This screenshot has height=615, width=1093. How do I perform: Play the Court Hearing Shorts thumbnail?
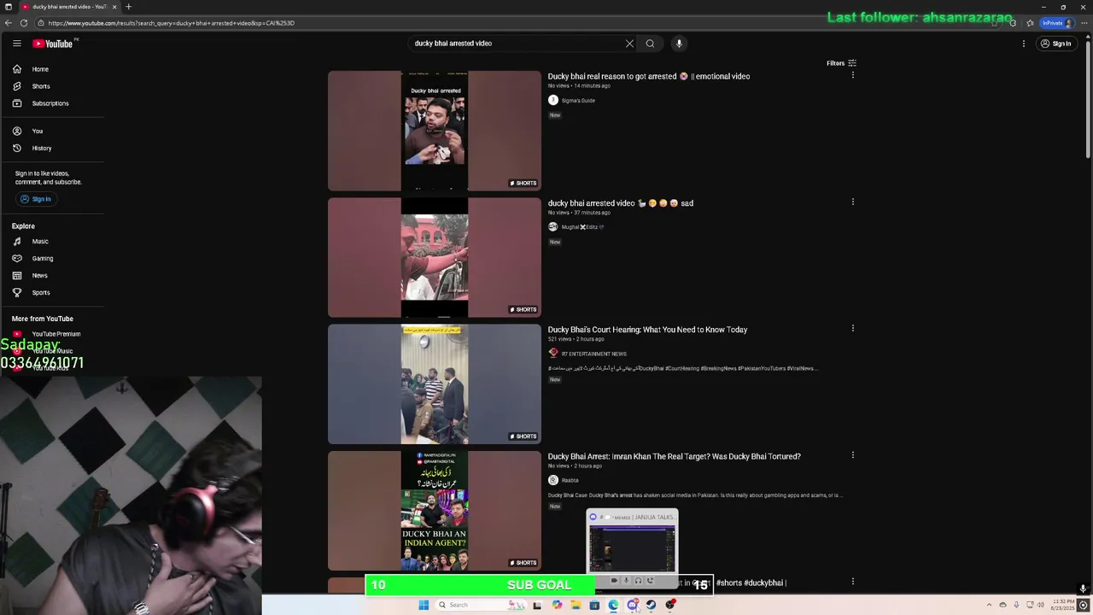pyautogui.click(x=435, y=384)
